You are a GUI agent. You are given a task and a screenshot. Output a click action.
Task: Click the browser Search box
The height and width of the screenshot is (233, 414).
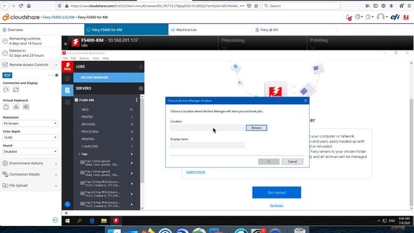click(x=301, y=6)
